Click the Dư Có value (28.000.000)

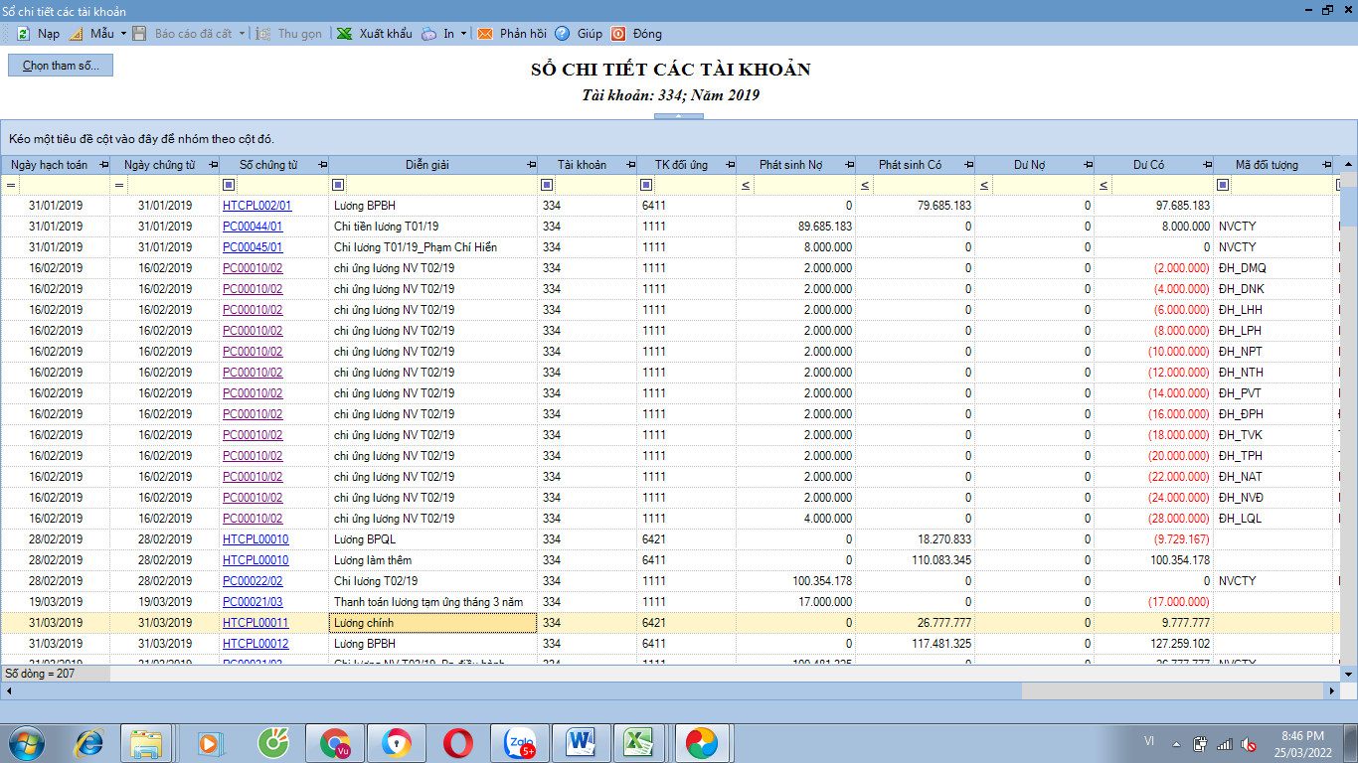point(1181,519)
